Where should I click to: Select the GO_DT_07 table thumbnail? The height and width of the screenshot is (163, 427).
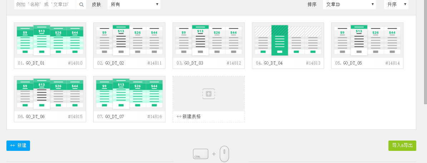point(129,94)
